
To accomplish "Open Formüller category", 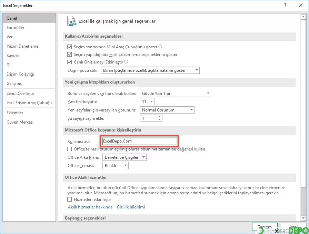I will 29,27.
